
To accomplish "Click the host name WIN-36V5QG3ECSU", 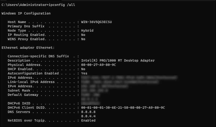I will (96, 22).
